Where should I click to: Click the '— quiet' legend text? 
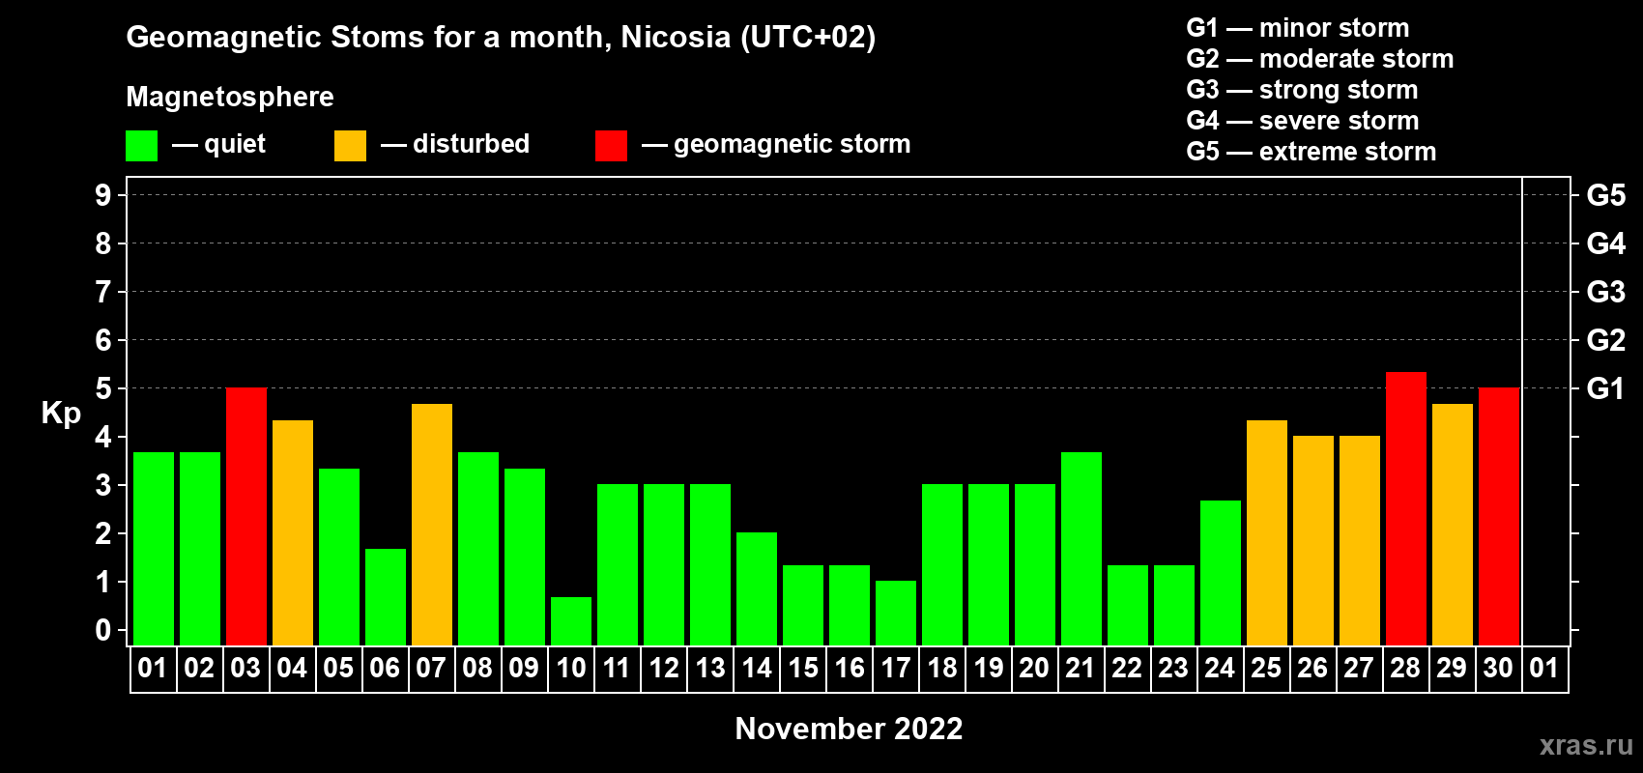click(218, 144)
